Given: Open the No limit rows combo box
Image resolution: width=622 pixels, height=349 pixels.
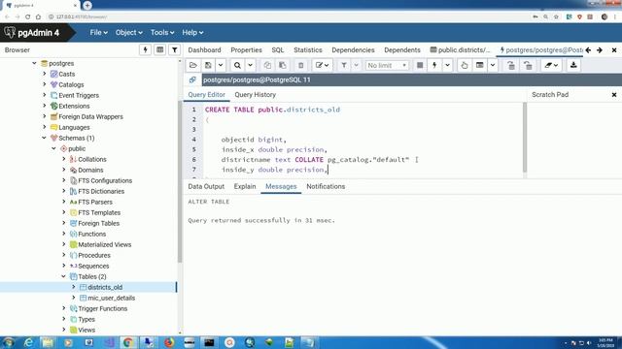Looking at the screenshot, I should 387,65.
